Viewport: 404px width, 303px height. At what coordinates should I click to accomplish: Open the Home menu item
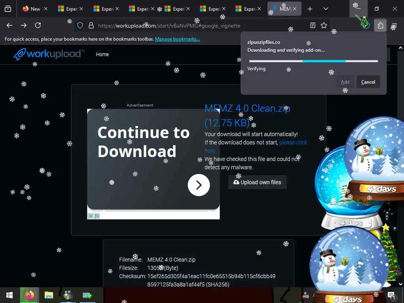click(x=102, y=54)
